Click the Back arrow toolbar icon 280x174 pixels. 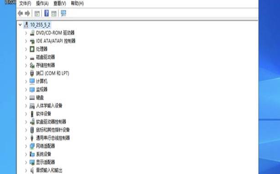[21, 13]
